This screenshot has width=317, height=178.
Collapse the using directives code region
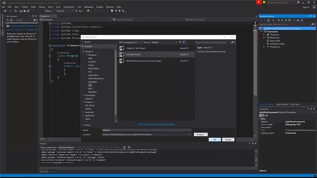click(x=50, y=23)
